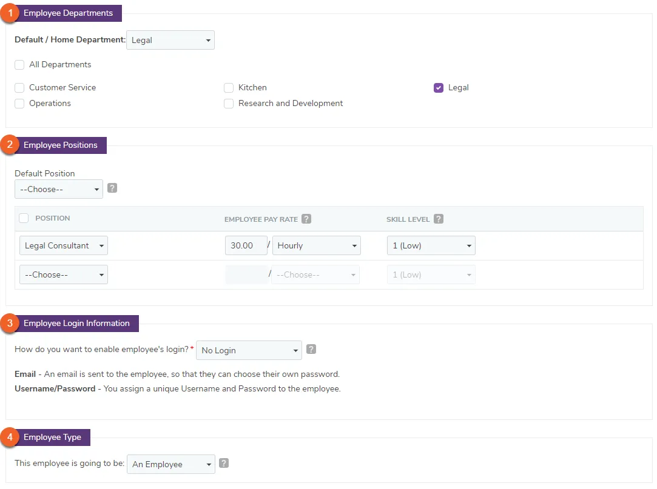Click the empty second-row pay rate field

coord(246,274)
